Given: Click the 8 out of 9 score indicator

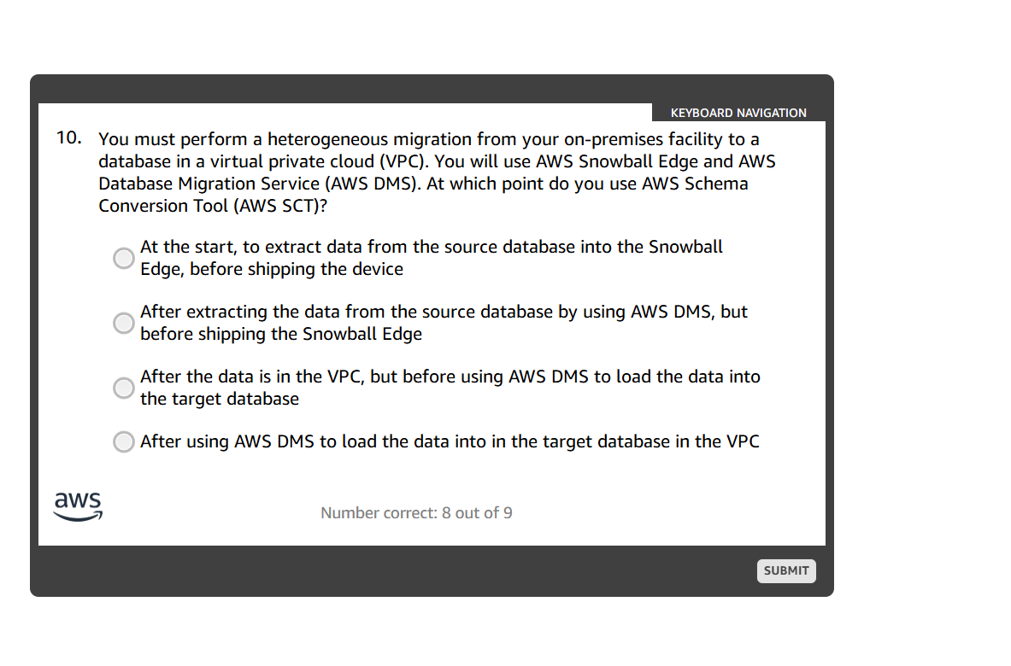Looking at the screenshot, I should click(x=478, y=512).
